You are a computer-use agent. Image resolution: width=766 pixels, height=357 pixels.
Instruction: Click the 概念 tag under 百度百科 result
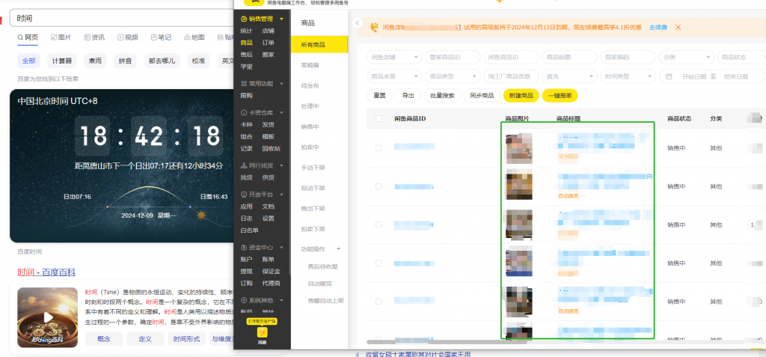[x=103, y=339]
